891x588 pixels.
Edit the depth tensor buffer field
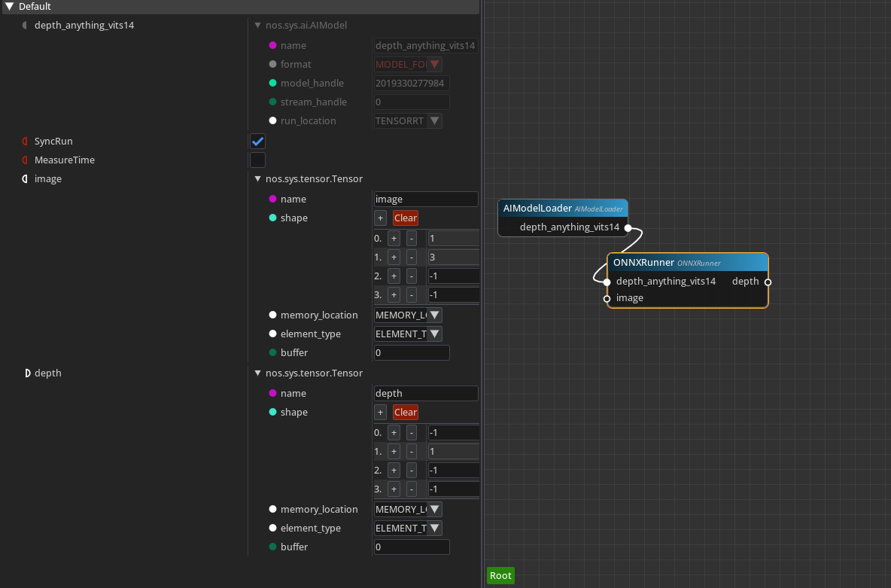tap(412, 547)
